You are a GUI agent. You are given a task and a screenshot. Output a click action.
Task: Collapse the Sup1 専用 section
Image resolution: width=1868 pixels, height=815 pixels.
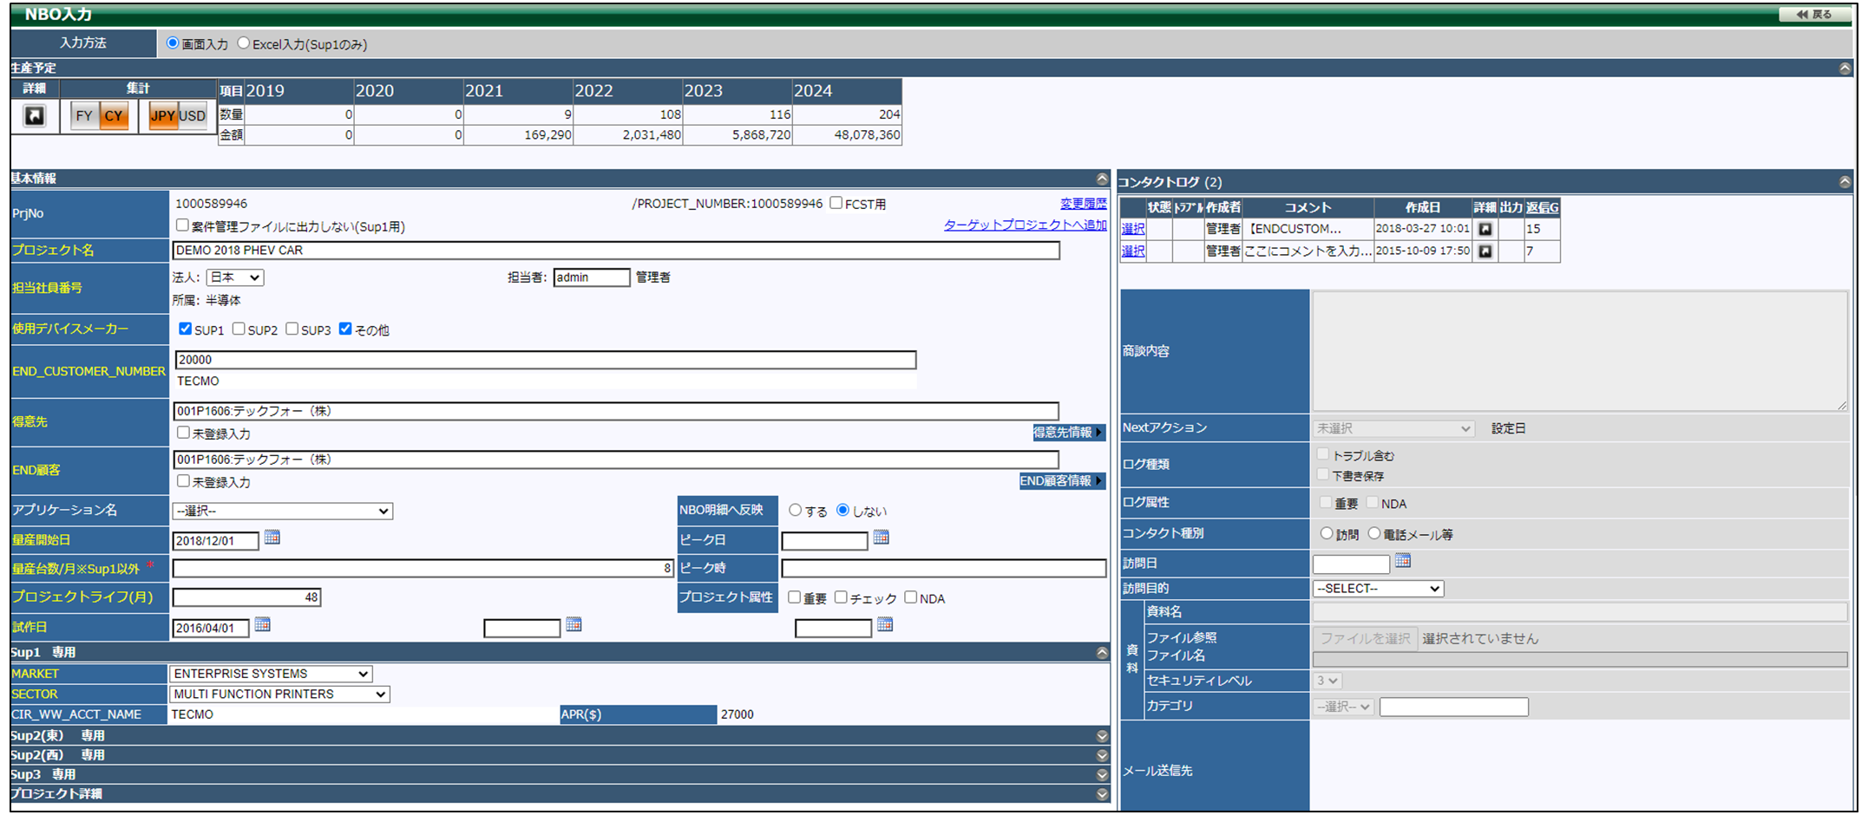[1102, 652]
